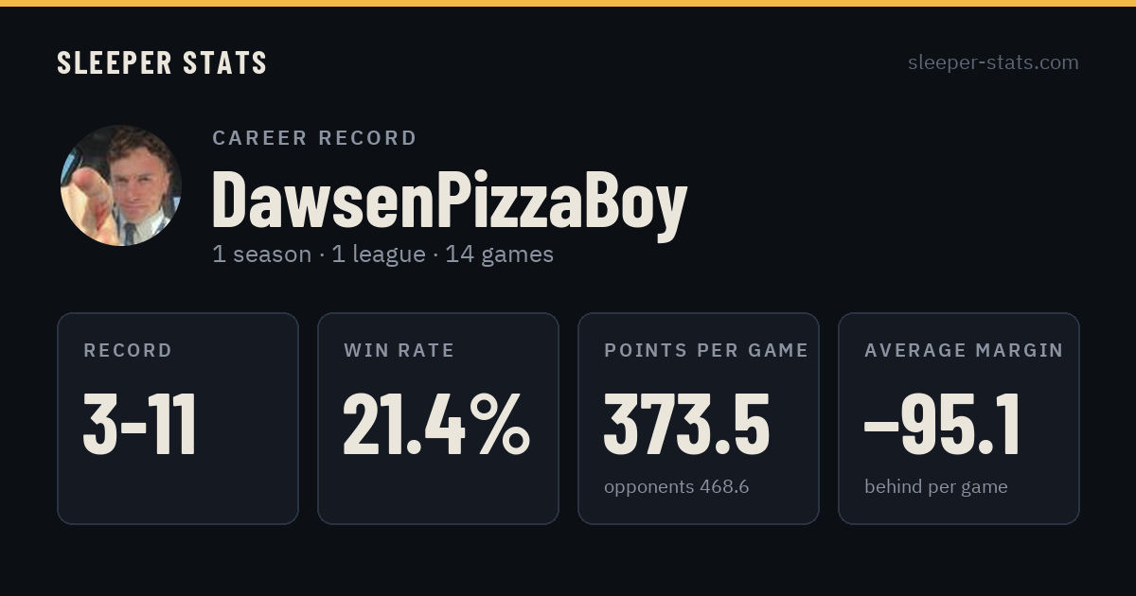Open the RECORD stat card

(178, 418)
